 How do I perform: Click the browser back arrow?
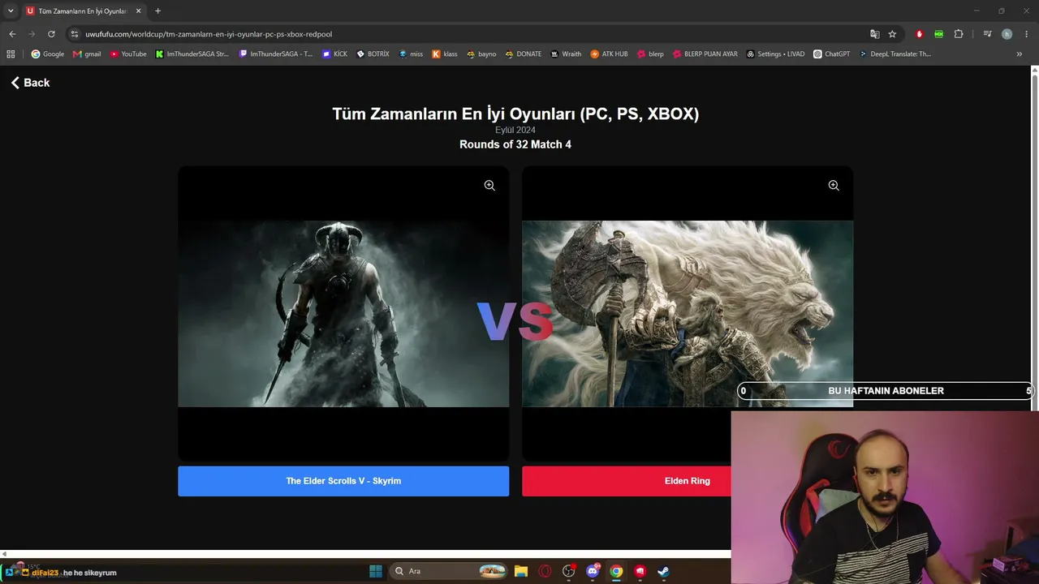pos(12,34)
